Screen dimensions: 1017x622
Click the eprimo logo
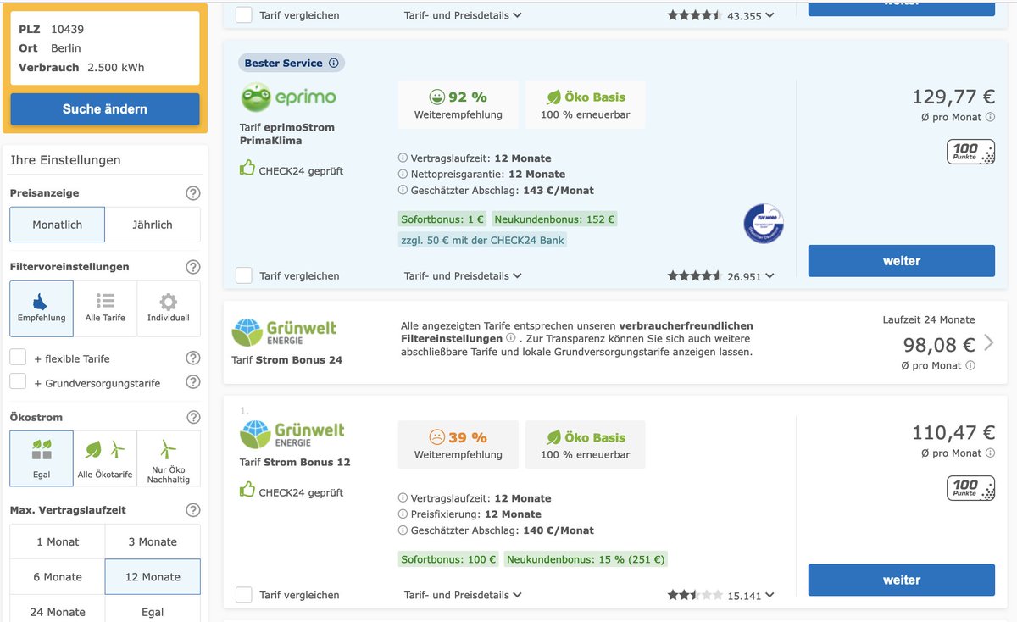(289, 97)
